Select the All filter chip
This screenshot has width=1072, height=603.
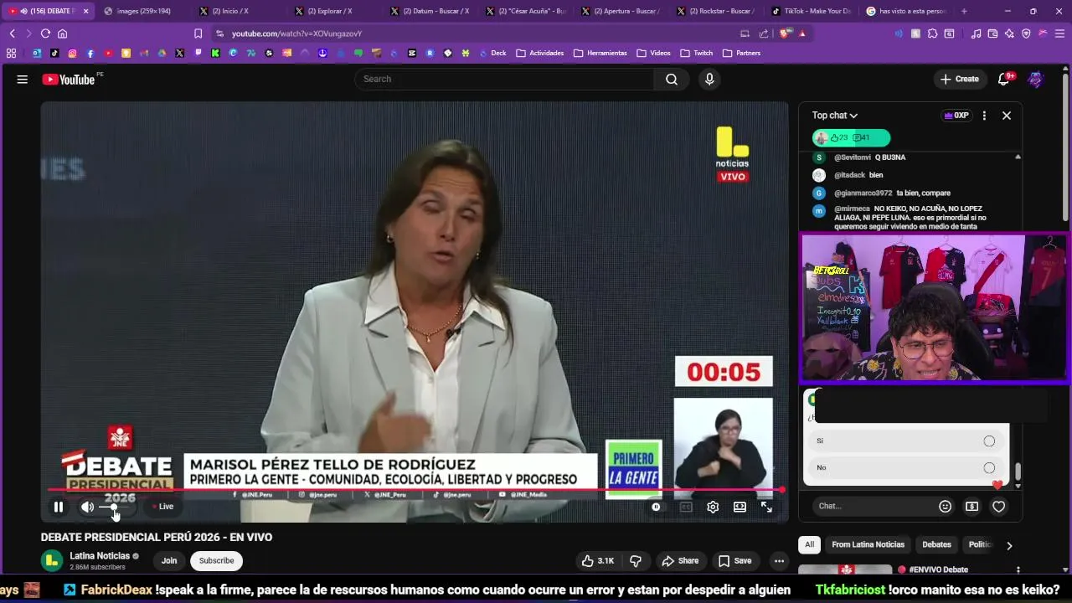(x=809, y=544)
